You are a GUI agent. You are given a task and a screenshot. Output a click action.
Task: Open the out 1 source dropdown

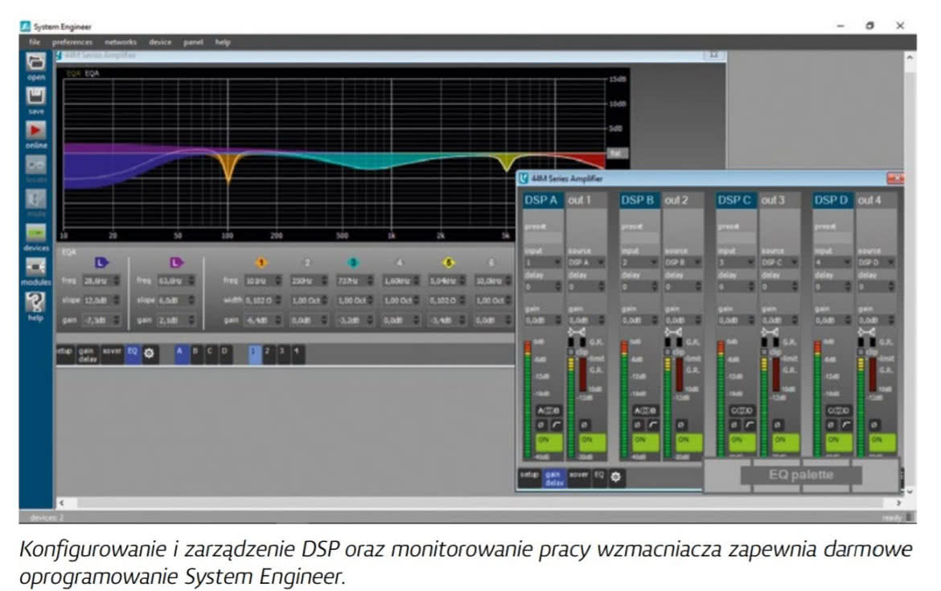[586, 263]
